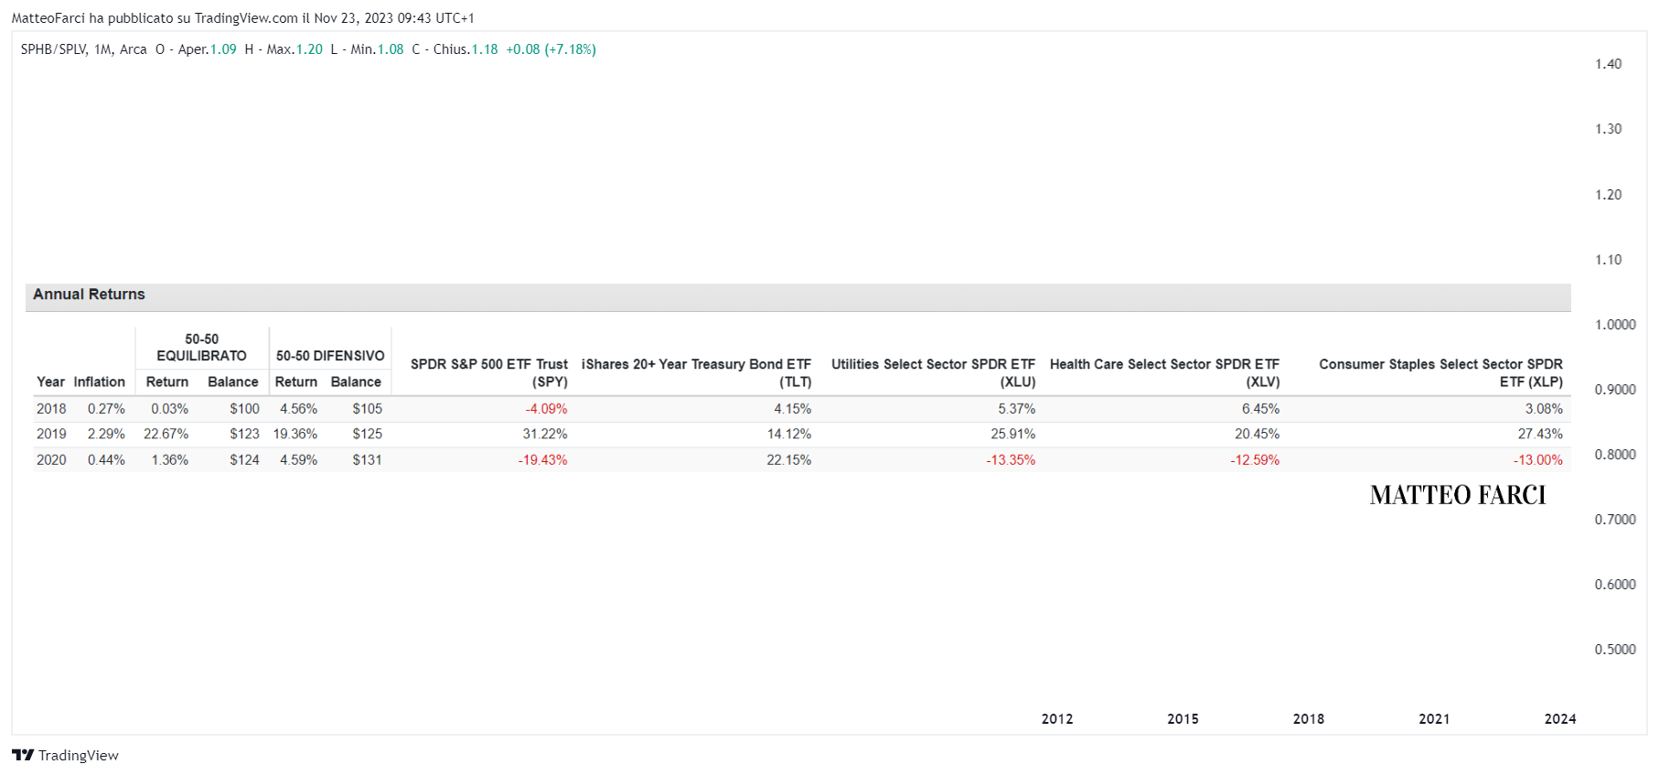Click the Health Care Select Sector header

pos(1164,373)
